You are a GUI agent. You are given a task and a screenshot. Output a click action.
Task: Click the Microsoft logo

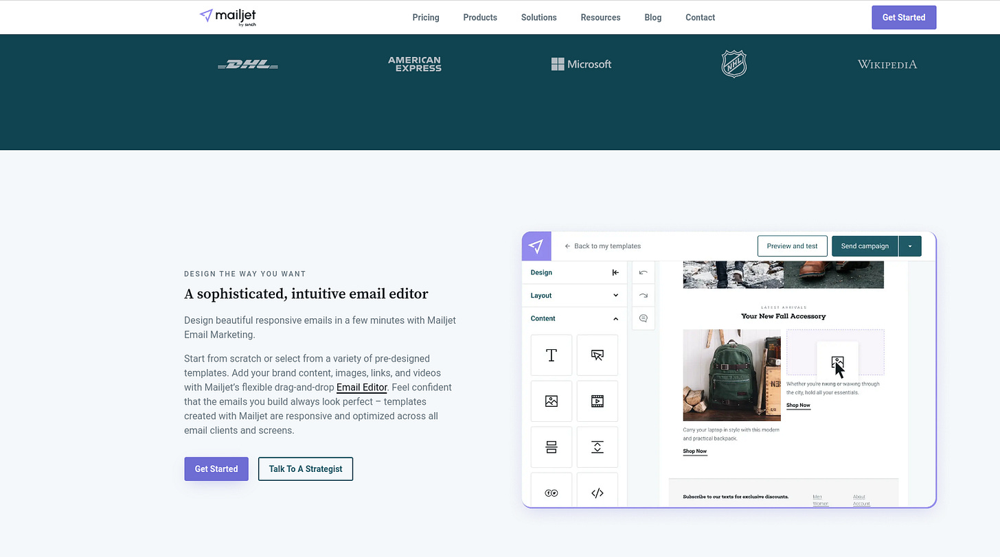[x=581, y=64]
